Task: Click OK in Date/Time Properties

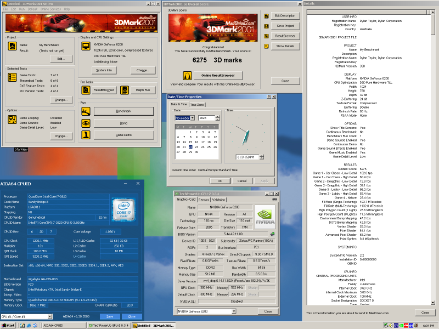Action: [x=220, y=181]
